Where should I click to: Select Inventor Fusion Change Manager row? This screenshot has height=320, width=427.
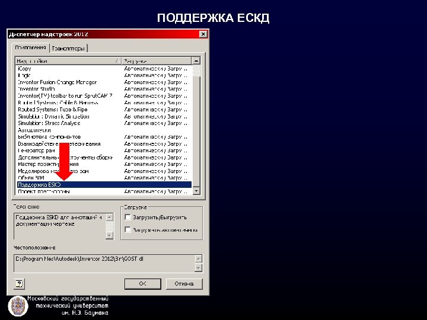[x=104, y=82]
